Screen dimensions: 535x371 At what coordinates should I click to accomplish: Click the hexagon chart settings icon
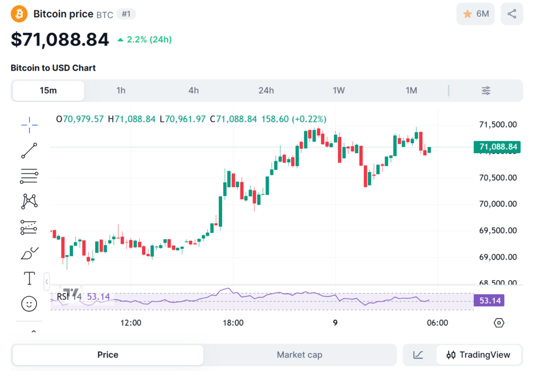[x=499, y=323]
